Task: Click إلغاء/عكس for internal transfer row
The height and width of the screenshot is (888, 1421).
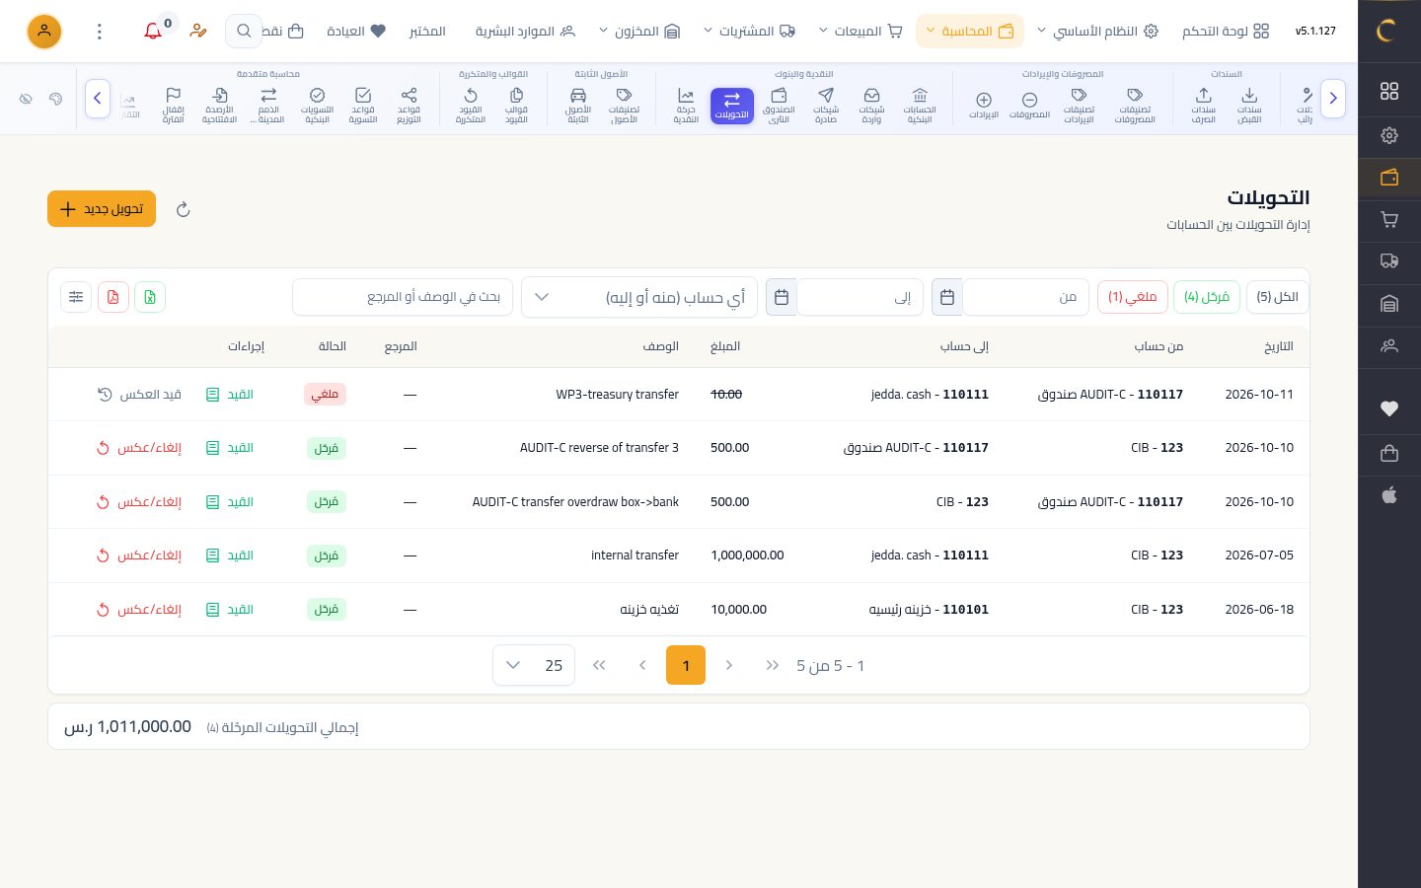Action: coord(139,555)
